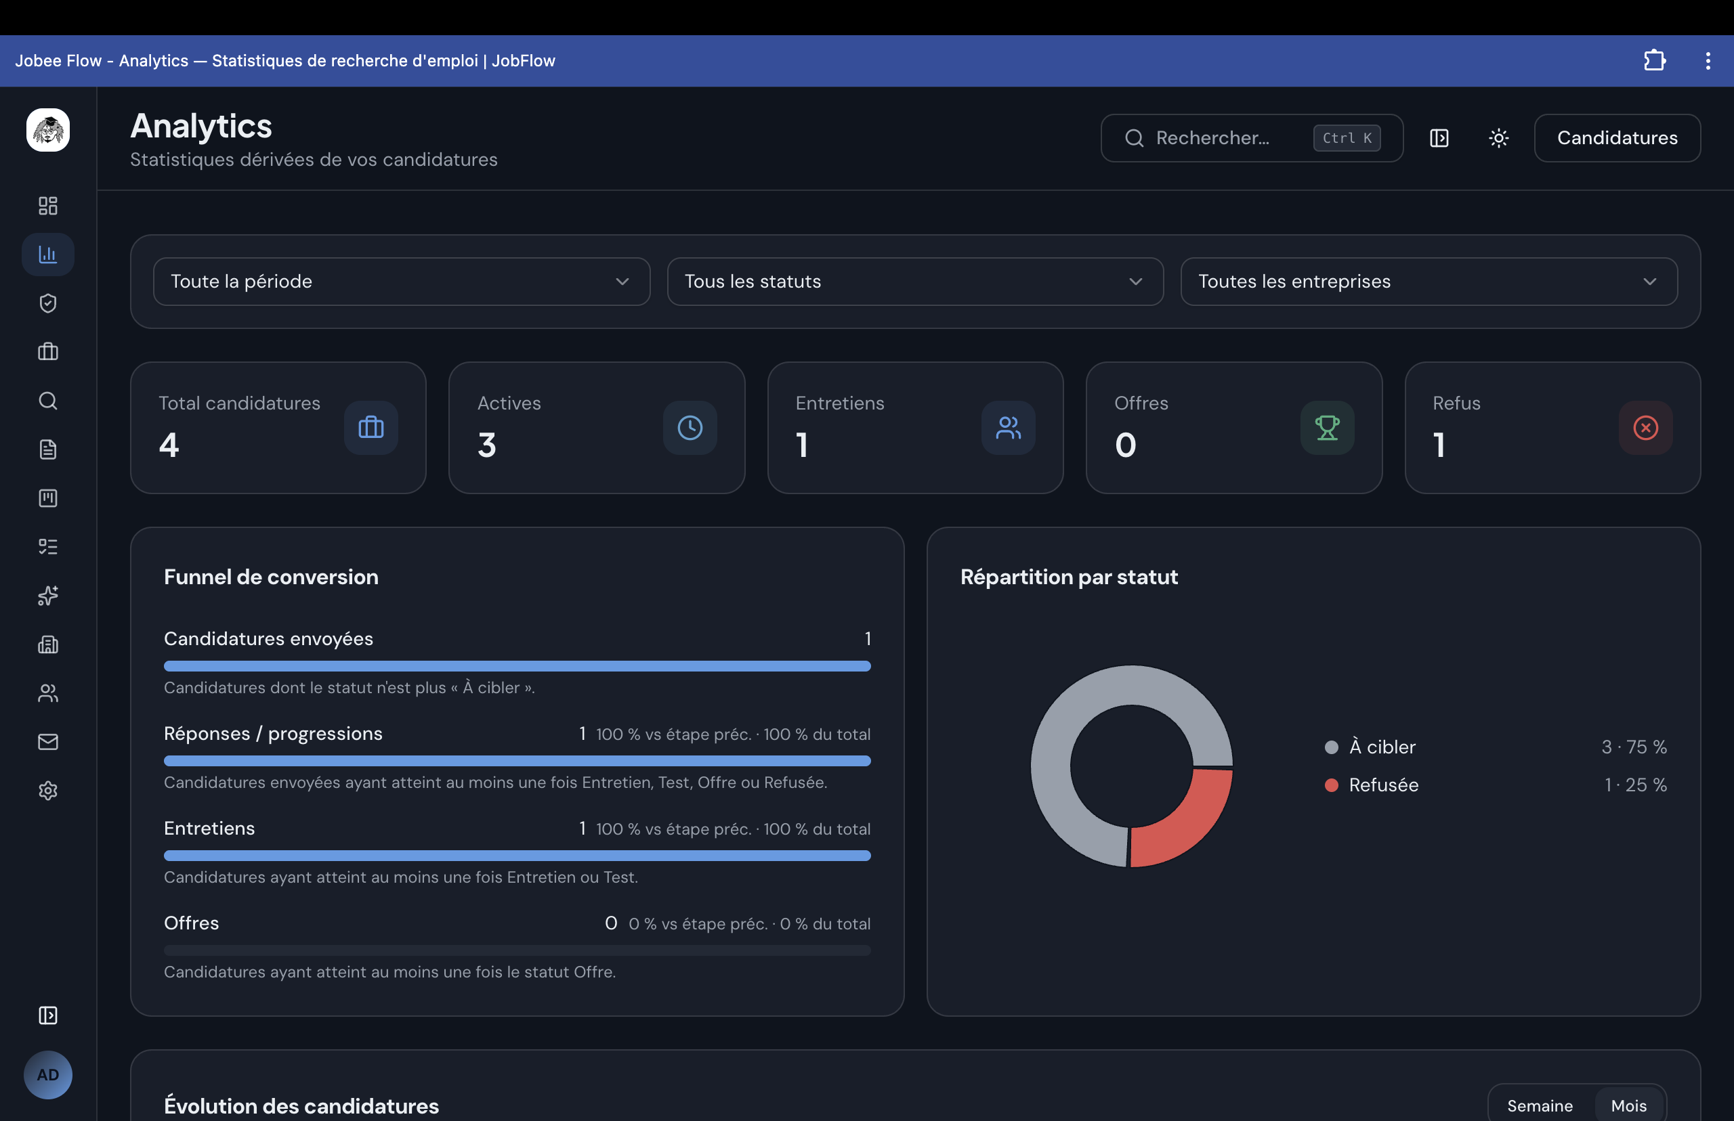Click the extensions puzzle icon
The image size is (1734, 1121).
(x=1655, y=60)
